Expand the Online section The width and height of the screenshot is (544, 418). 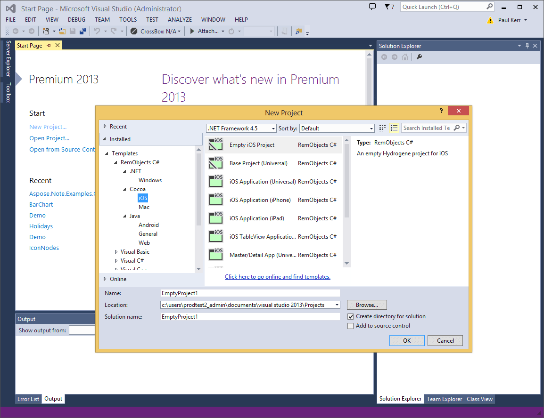point(105,279)
